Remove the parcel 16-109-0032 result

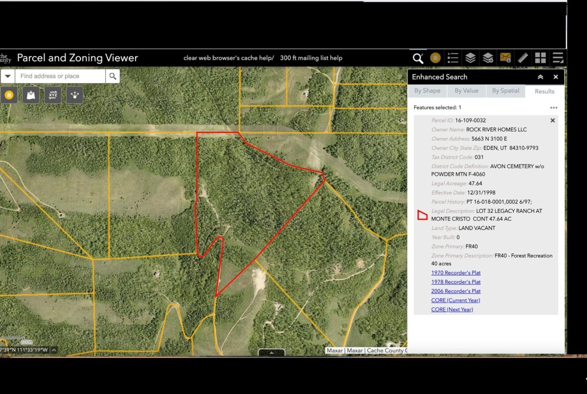tap(552, 120)
